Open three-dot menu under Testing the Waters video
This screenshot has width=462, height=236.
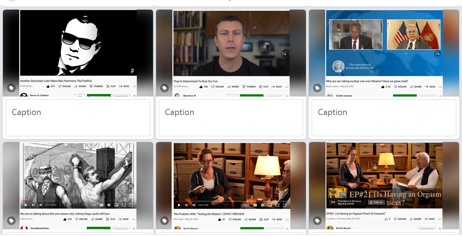click(x=287, y=219)
